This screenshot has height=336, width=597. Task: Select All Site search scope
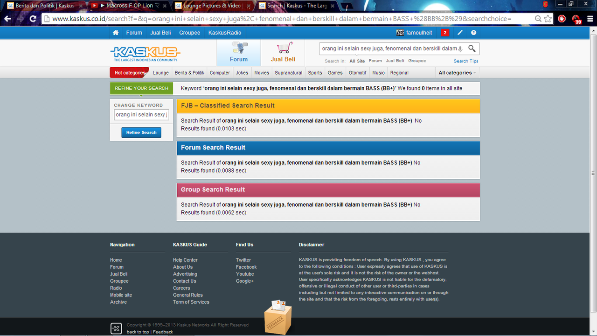357,61
